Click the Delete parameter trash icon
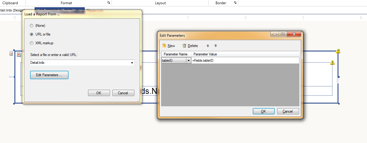This screenshot has width=367, height=143. pos(185,46)
